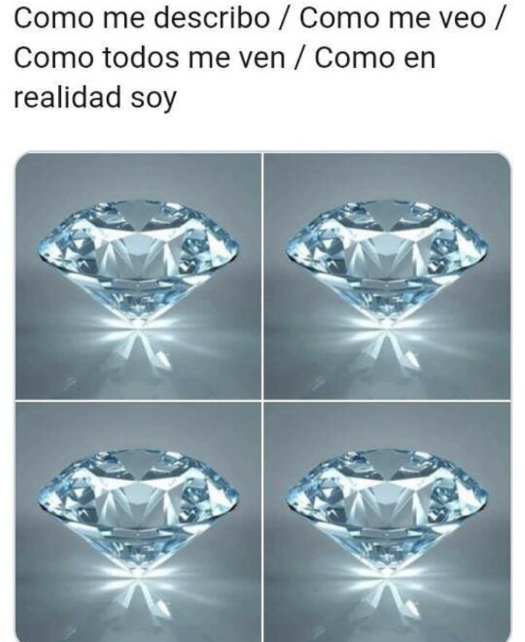Select the phrase "Como me veo"
The width and height of the screenshot is (525, 642).
(x=393, y=18)
